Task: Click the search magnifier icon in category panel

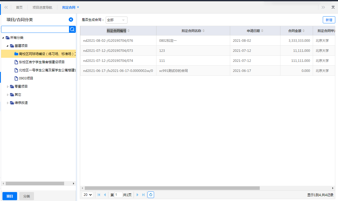Action: pyautogui.click(x=72, y=29)
